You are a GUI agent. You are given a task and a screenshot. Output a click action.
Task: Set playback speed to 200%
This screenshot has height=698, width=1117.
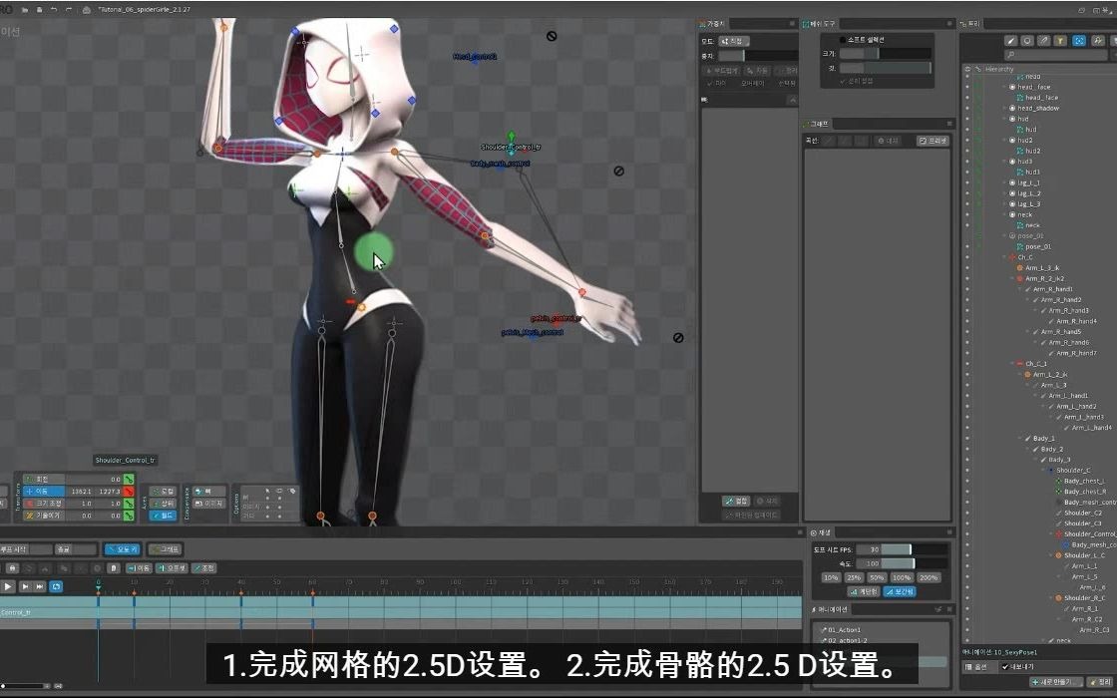coord(929,577)
